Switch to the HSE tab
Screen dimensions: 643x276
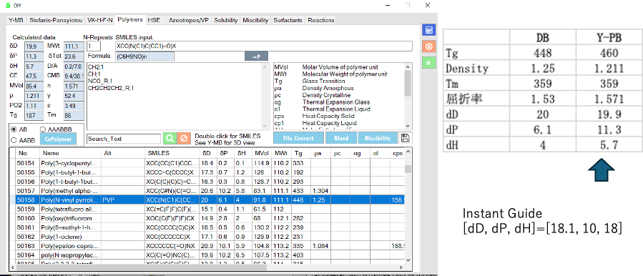[x=154, y=20]
